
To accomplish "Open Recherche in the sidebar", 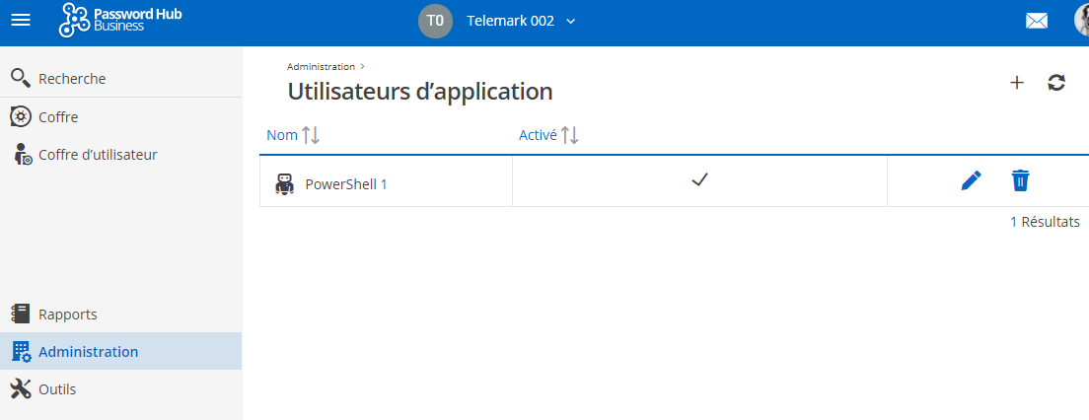I will [x=72, y=79].
